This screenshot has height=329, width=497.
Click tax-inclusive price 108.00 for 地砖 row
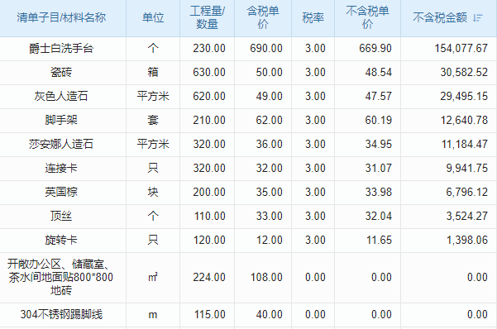[266, 278]
